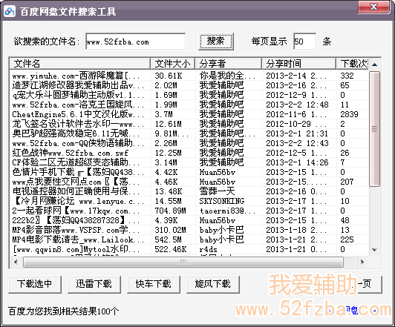Click share time cell 2013-2-1 21:31
Viewport: 395px width, 327px height.
click(x=297, y=133)
